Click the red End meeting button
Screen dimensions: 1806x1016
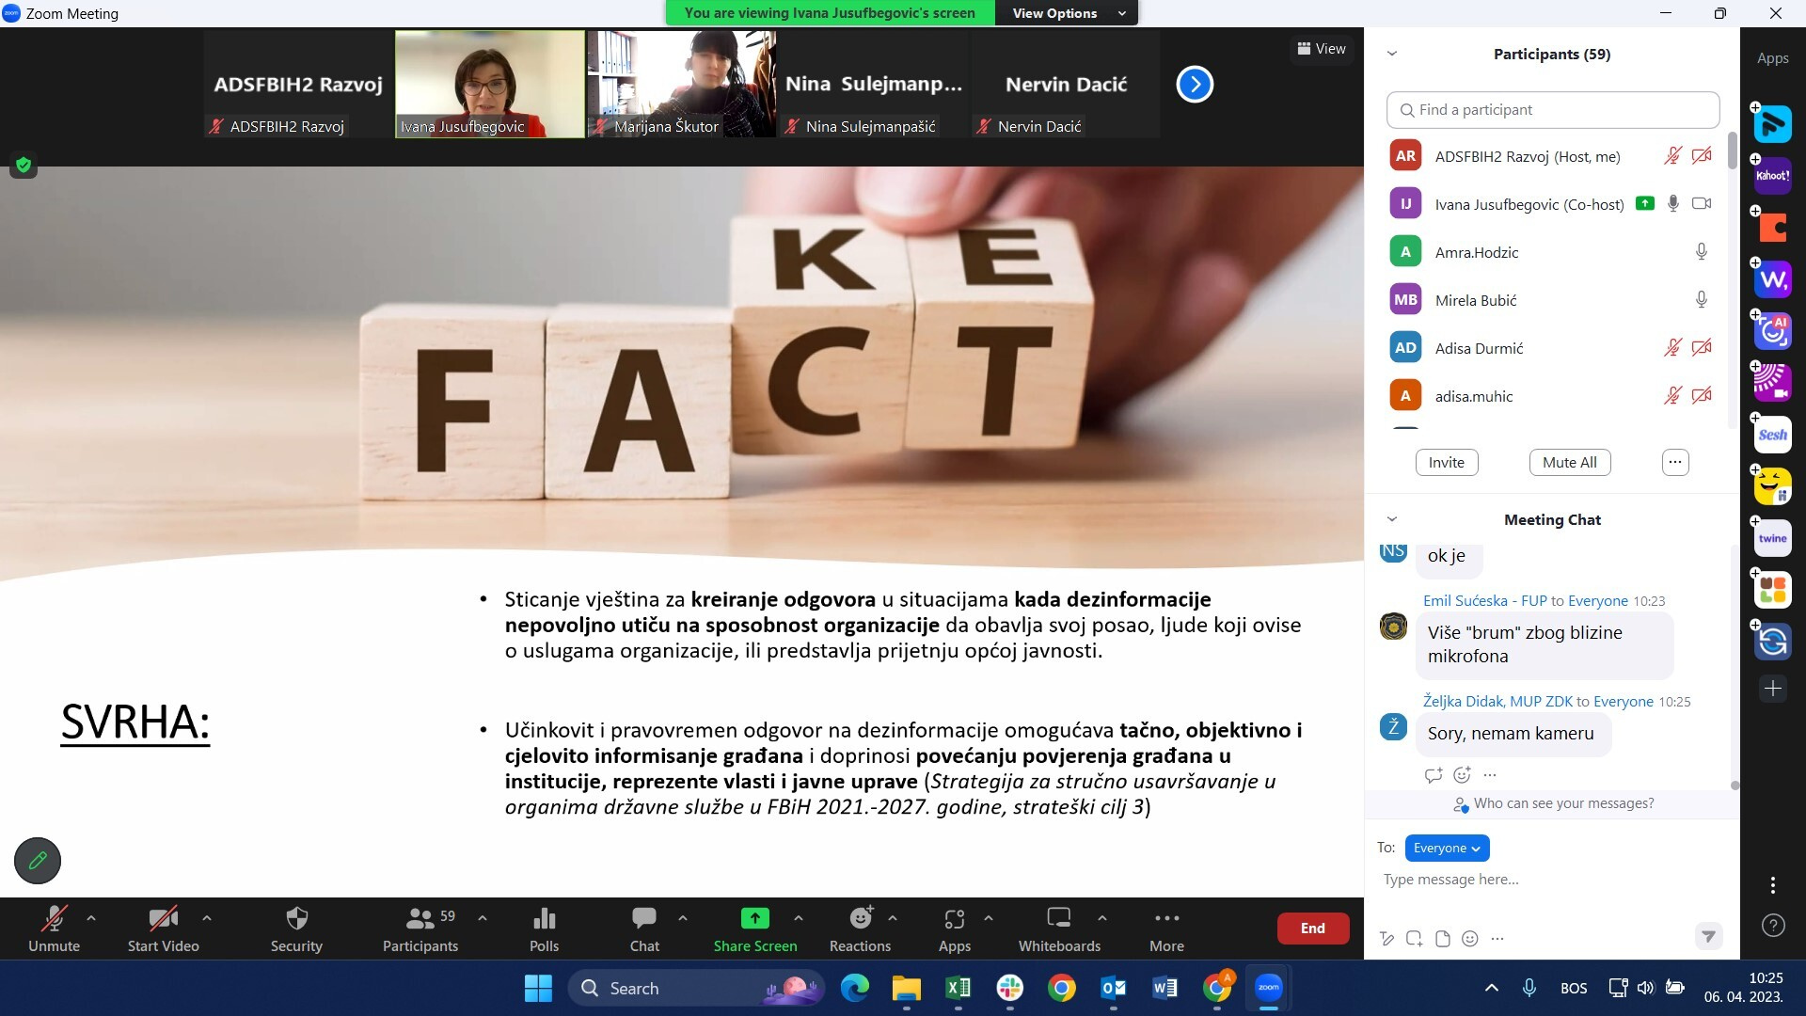click(x=1312, y=928)
